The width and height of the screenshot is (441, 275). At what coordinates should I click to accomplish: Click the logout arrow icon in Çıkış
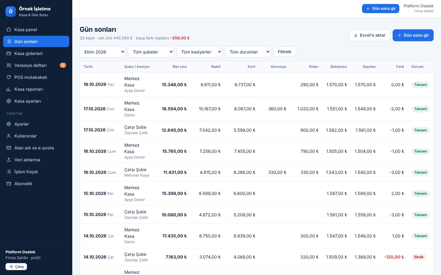pyautogui.click(x=11, y=267)
